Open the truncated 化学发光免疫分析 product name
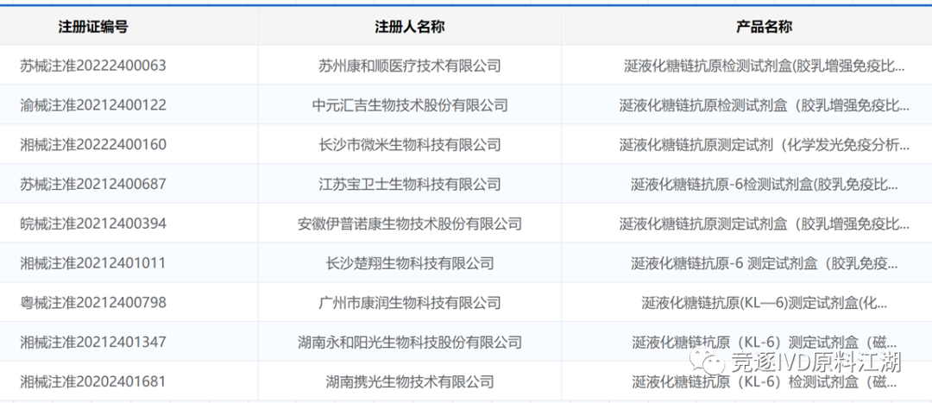The image size is (932, 403). coord(764,145)
